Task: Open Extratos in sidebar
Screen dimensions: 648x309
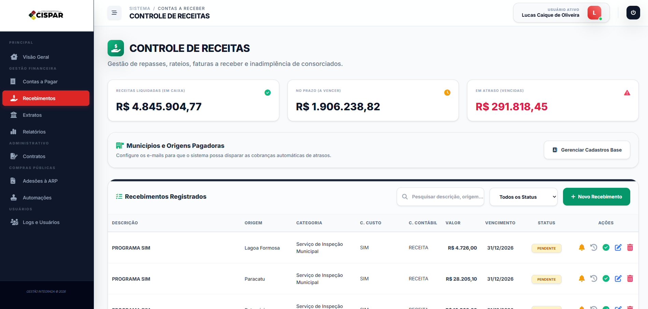Action: point(46,115)
